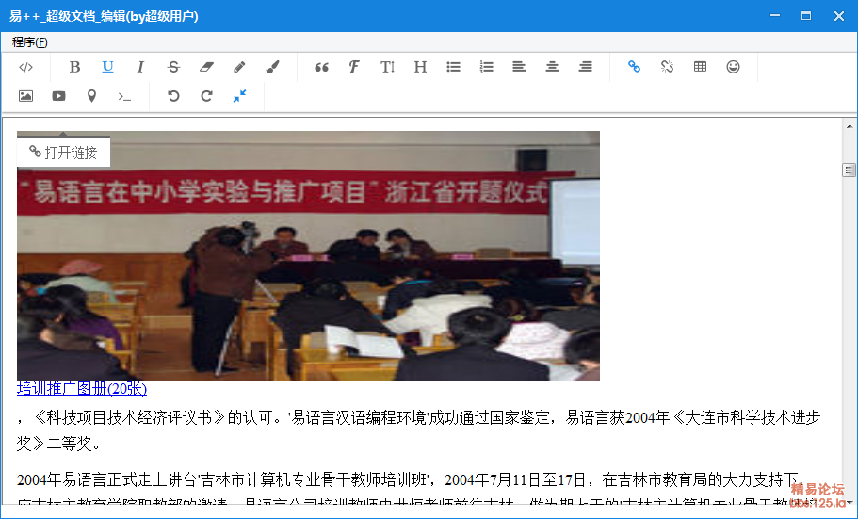Align text to the left
Image resolution: width=858 pixels, height=519 pixels.
pyautogui.click(x=519, y=67)
